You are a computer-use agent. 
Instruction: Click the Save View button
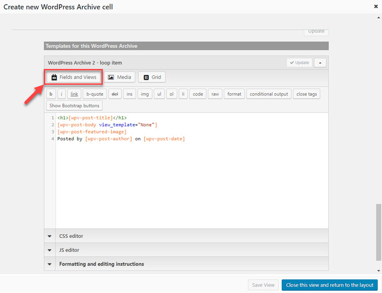263,285
